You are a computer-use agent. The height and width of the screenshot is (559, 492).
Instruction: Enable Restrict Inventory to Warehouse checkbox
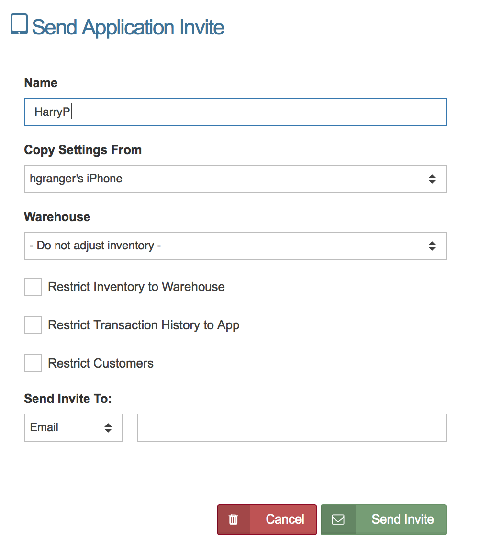[33, 287]
